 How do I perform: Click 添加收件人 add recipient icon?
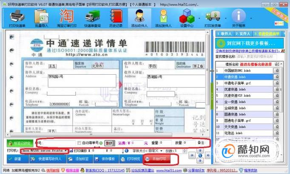tap(139, 18)
